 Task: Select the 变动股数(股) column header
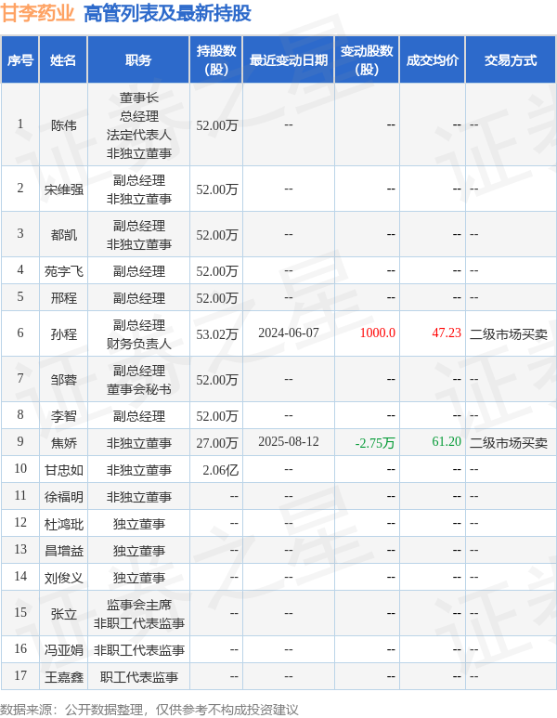click(x=367, y=60)
